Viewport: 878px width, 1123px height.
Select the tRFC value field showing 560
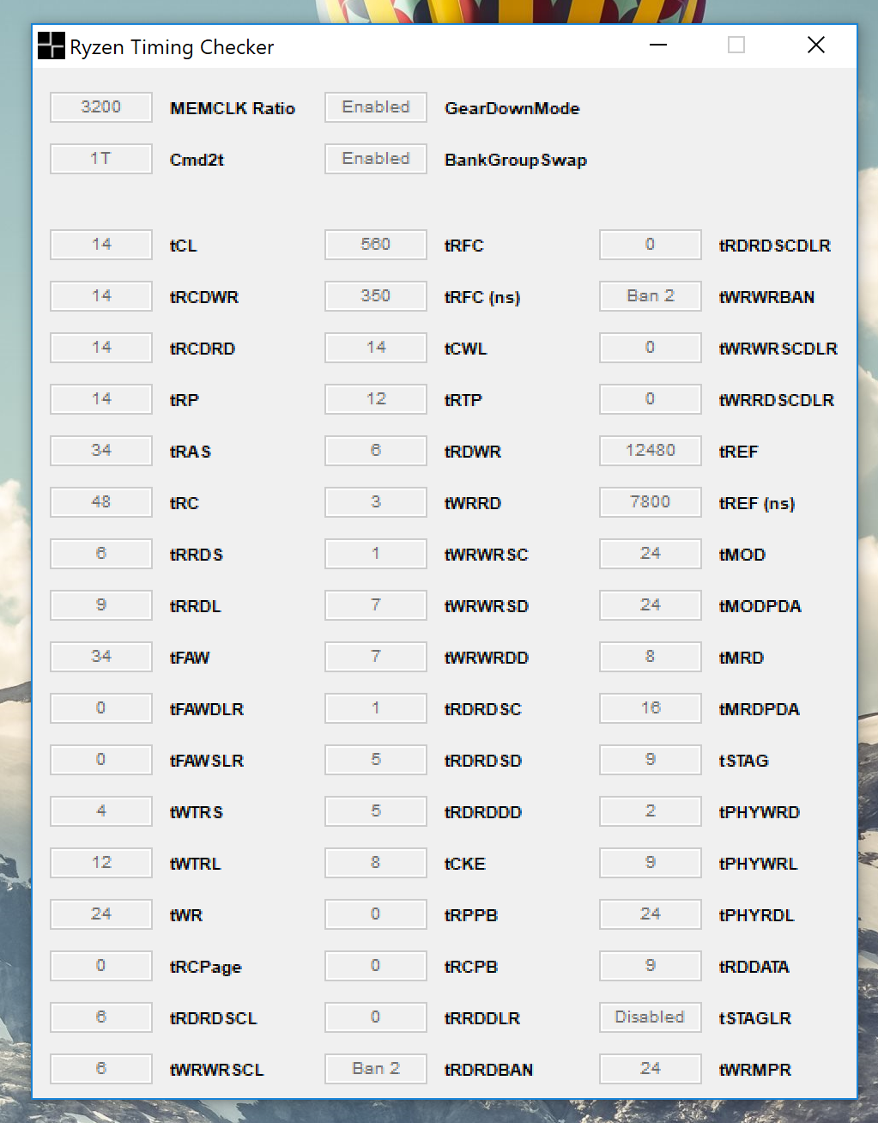click(x=376, y=245)
